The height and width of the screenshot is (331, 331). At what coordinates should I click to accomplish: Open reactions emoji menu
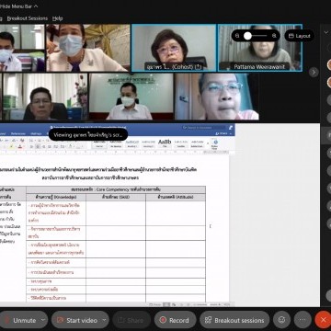(x=281, y=320)
